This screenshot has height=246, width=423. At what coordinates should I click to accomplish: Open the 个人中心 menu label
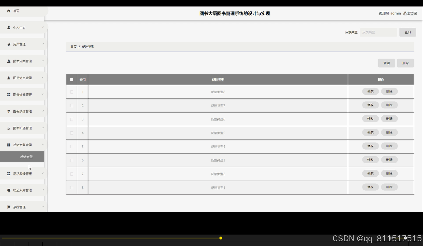pos(19,28)
